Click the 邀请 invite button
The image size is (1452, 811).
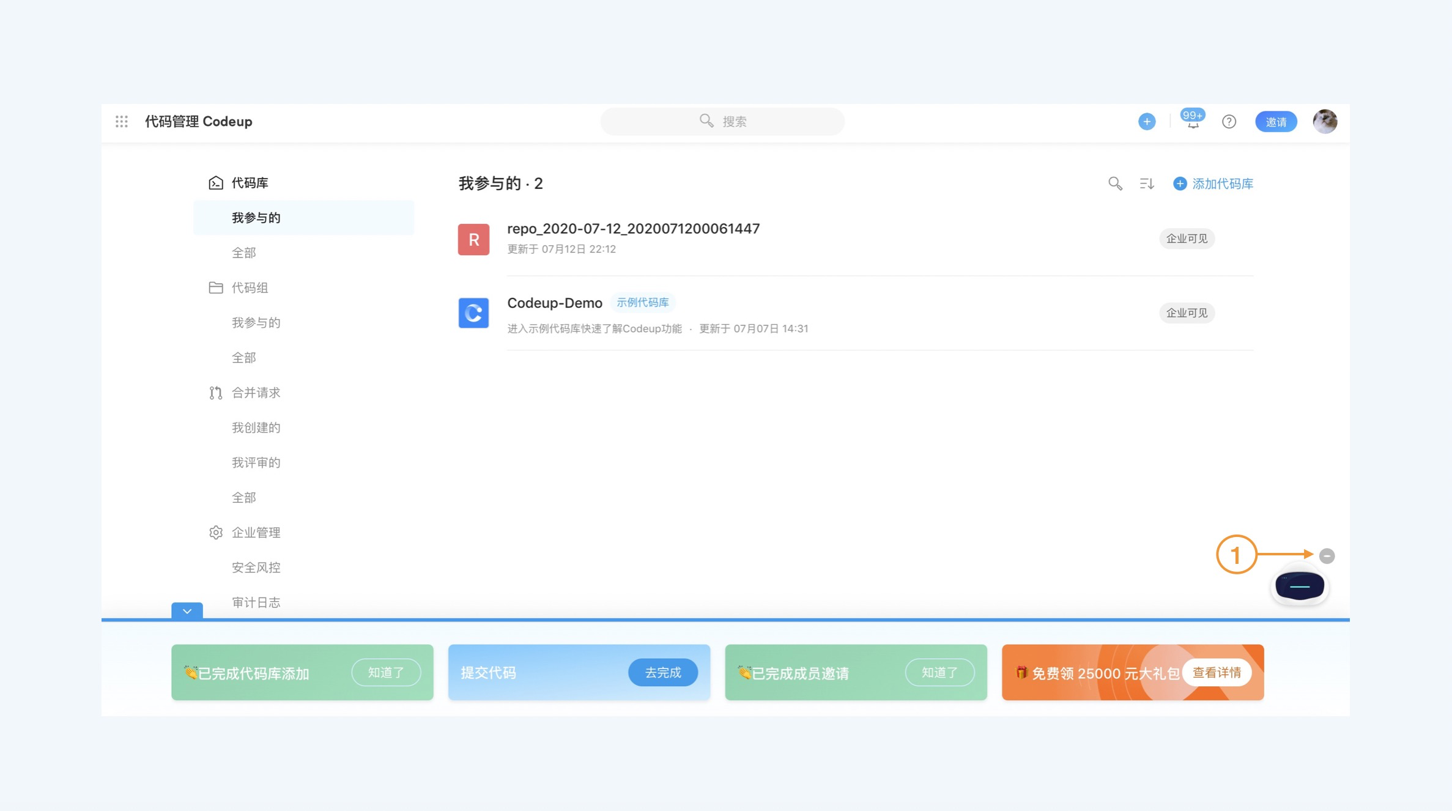tap(1276, 122)
